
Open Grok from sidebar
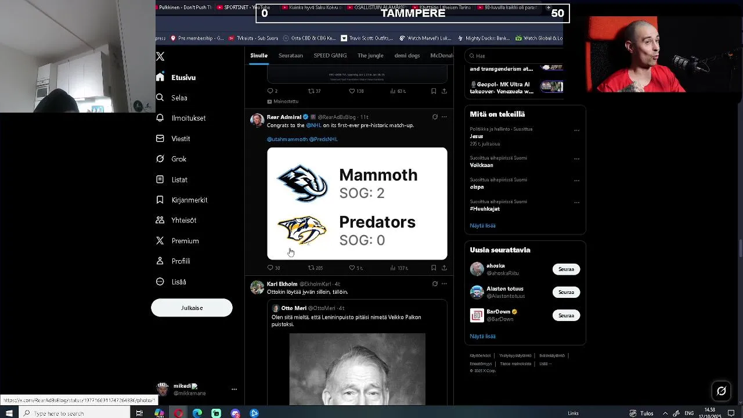click(171, 159)
